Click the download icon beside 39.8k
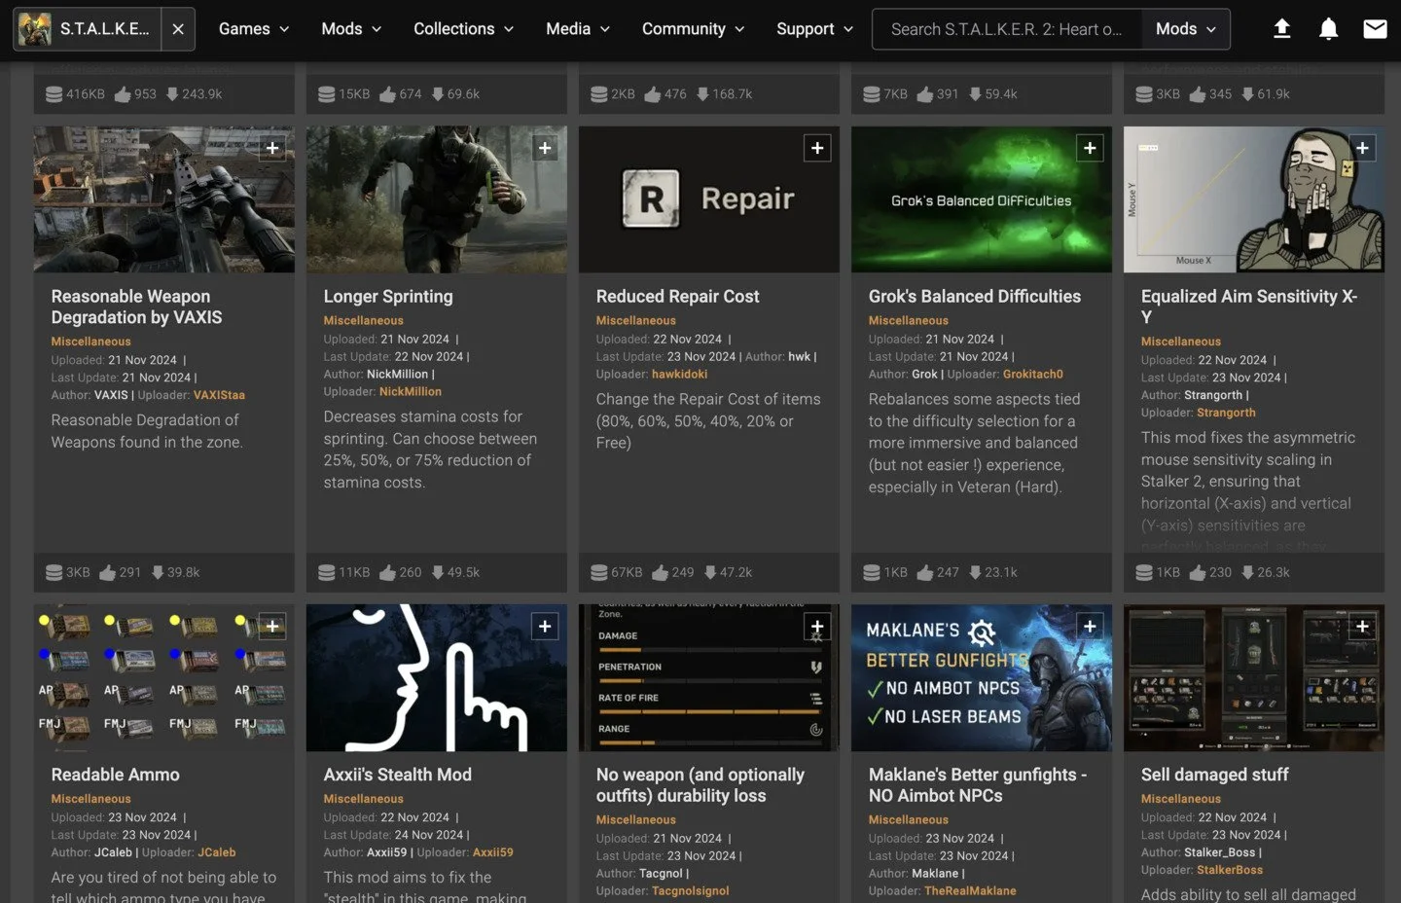 pyautogui.click(x=158, y=572)
